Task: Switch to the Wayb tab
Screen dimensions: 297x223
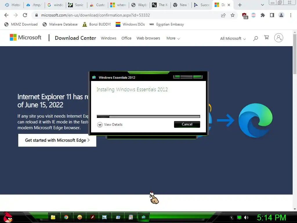Action: (x=139, y=5)
